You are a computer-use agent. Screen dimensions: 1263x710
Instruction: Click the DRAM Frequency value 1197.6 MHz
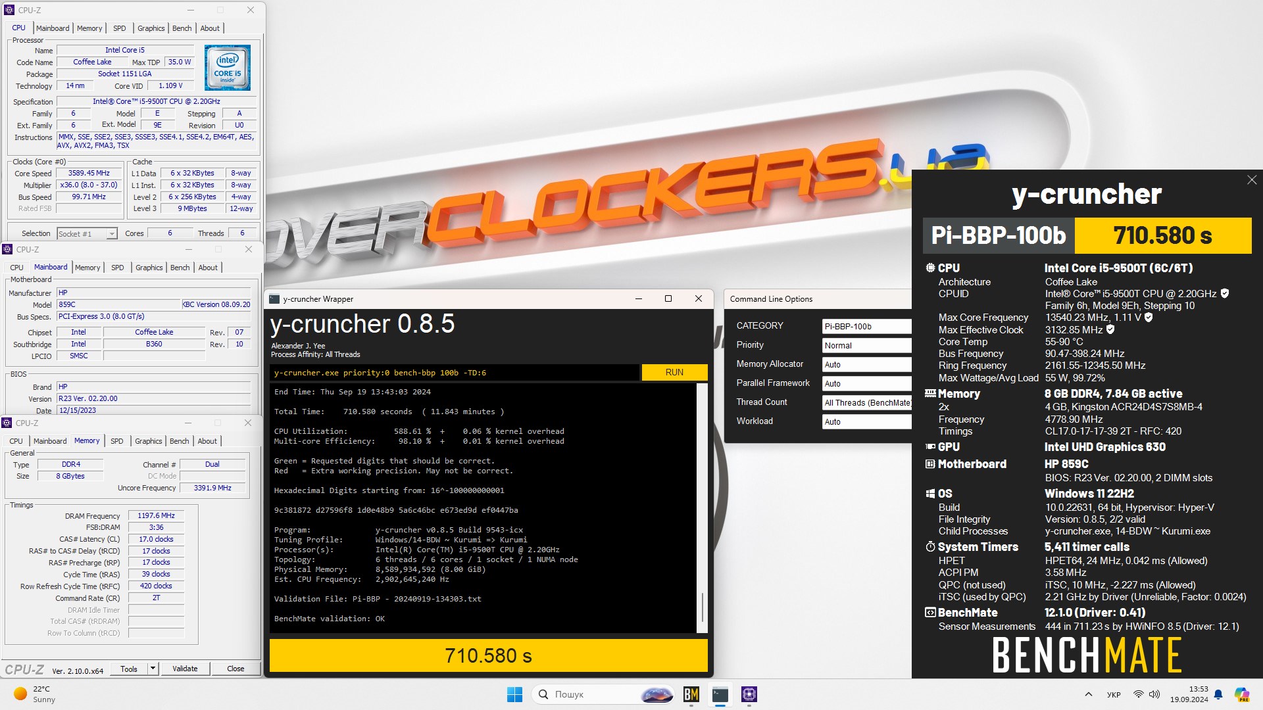(156, 515)
